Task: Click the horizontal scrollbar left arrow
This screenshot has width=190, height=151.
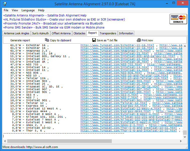Action: [x=5, y=141]
